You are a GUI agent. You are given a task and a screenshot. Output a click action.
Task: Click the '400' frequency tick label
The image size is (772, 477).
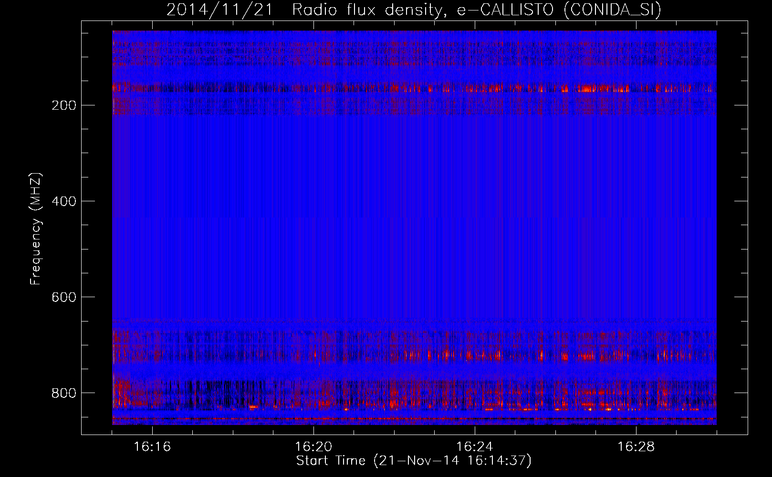click(63, 201)
